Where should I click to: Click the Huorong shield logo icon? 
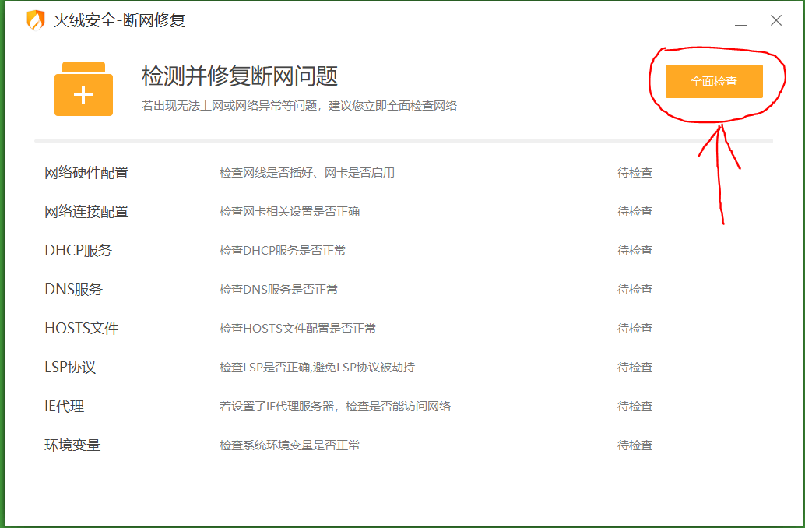(36, 20)
